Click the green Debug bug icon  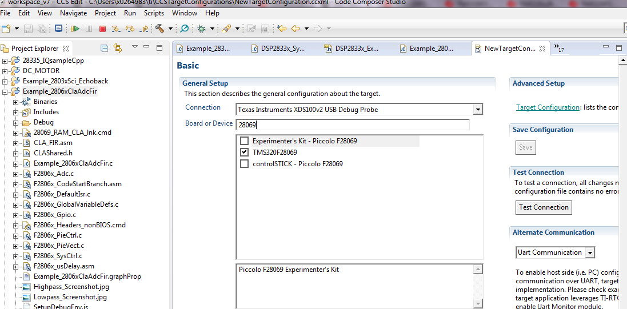202,29
